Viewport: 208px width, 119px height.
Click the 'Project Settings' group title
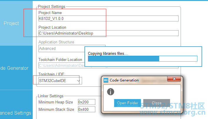tap(51, 7)
